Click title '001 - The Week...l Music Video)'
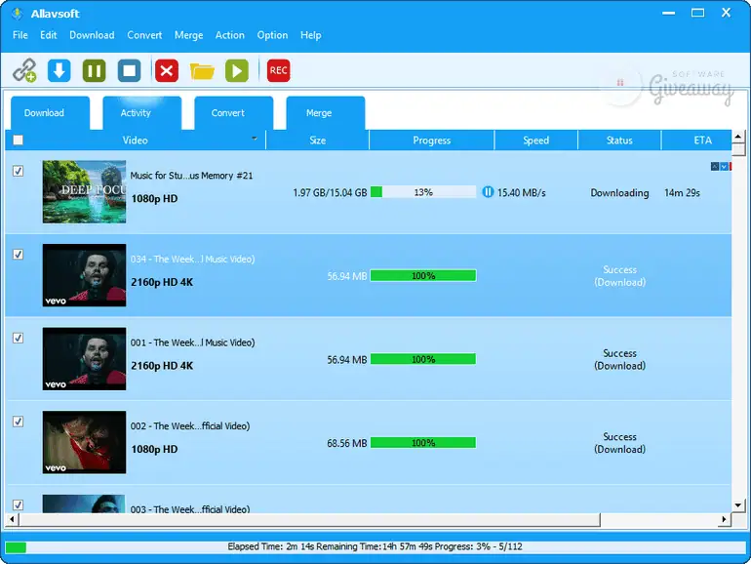The image size is (751, 564). pos(192,342)
